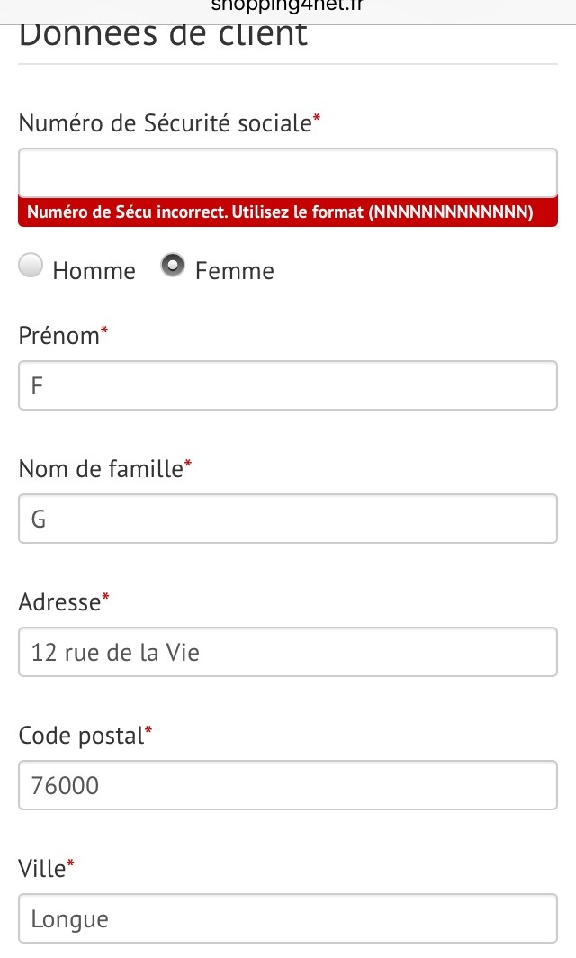Focus the Prénom field containing F
Image resolution: width=576 pixels, height=958 pixels.
288,386
